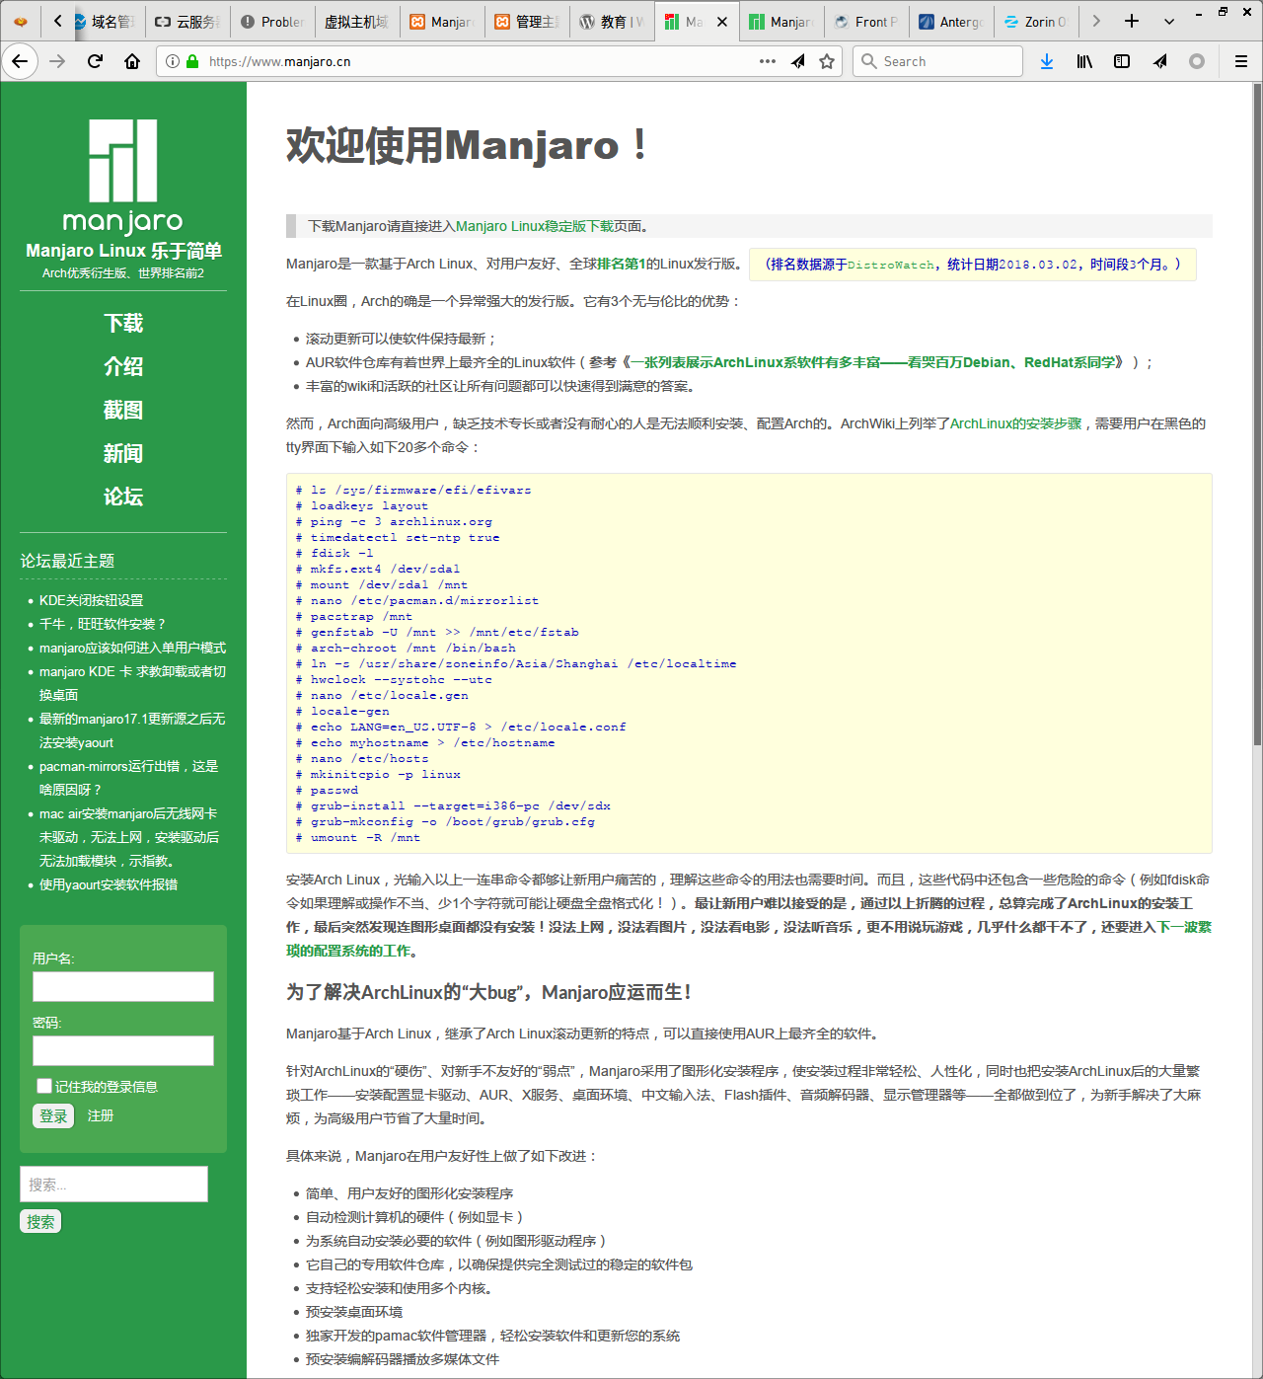Open the 新闻 sidebar menu item

coord(123,453)
